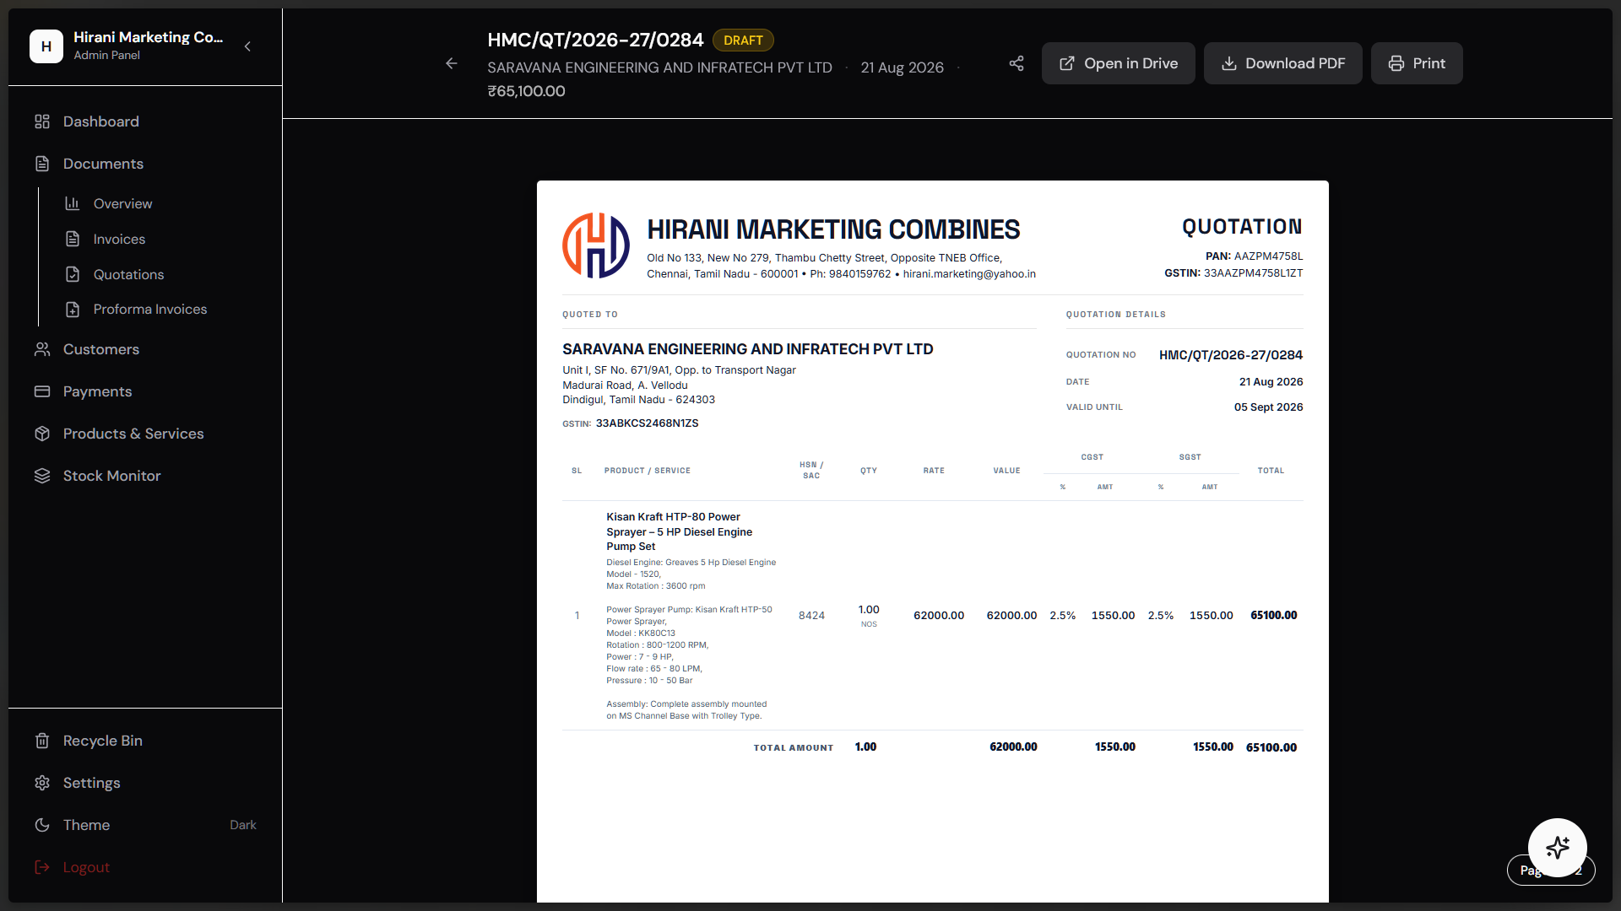This screenshot has height=911, width=1621.
Task: Click the Overview bar chart icon
Action: pyautogui.click(x=73, y=203)
